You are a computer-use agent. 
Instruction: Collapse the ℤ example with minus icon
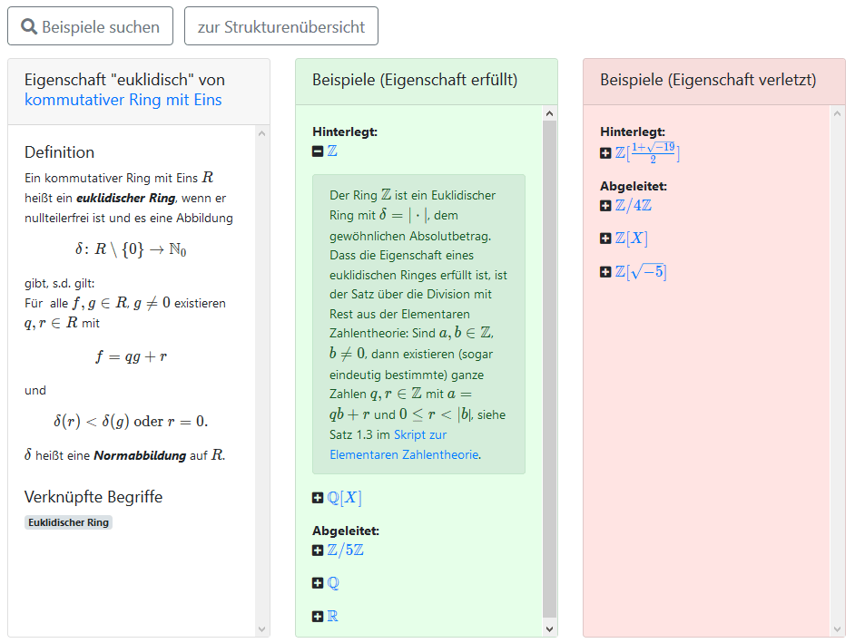[x=318, y=151]
